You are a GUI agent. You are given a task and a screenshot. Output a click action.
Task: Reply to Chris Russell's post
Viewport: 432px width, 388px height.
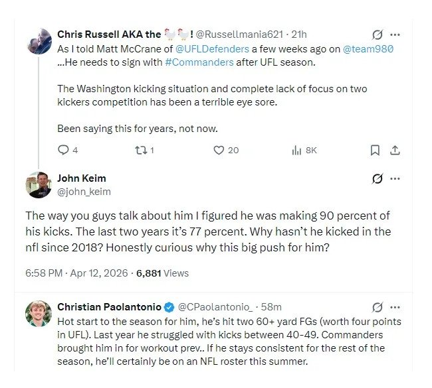pos(64,151)
